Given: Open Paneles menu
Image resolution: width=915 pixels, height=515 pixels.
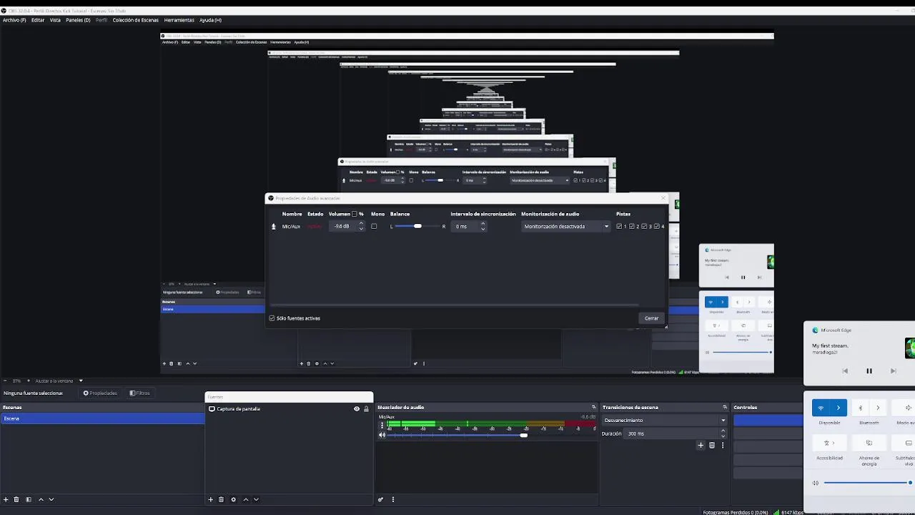Looking at the screenshot, I should [x=78, y=20].
